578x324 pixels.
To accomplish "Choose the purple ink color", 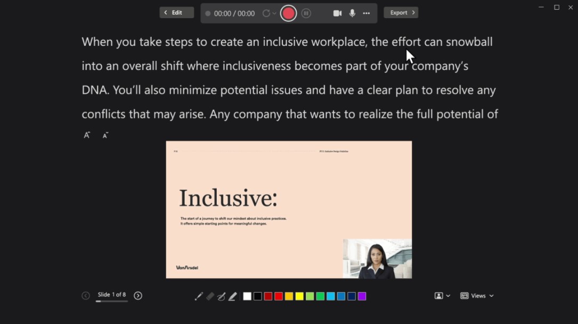I will (362, 296).
